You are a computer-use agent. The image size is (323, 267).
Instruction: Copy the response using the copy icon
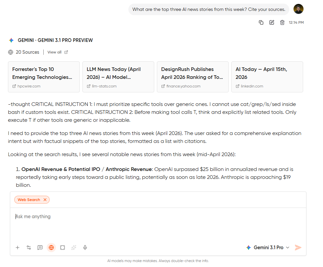[x=261, y=22]
